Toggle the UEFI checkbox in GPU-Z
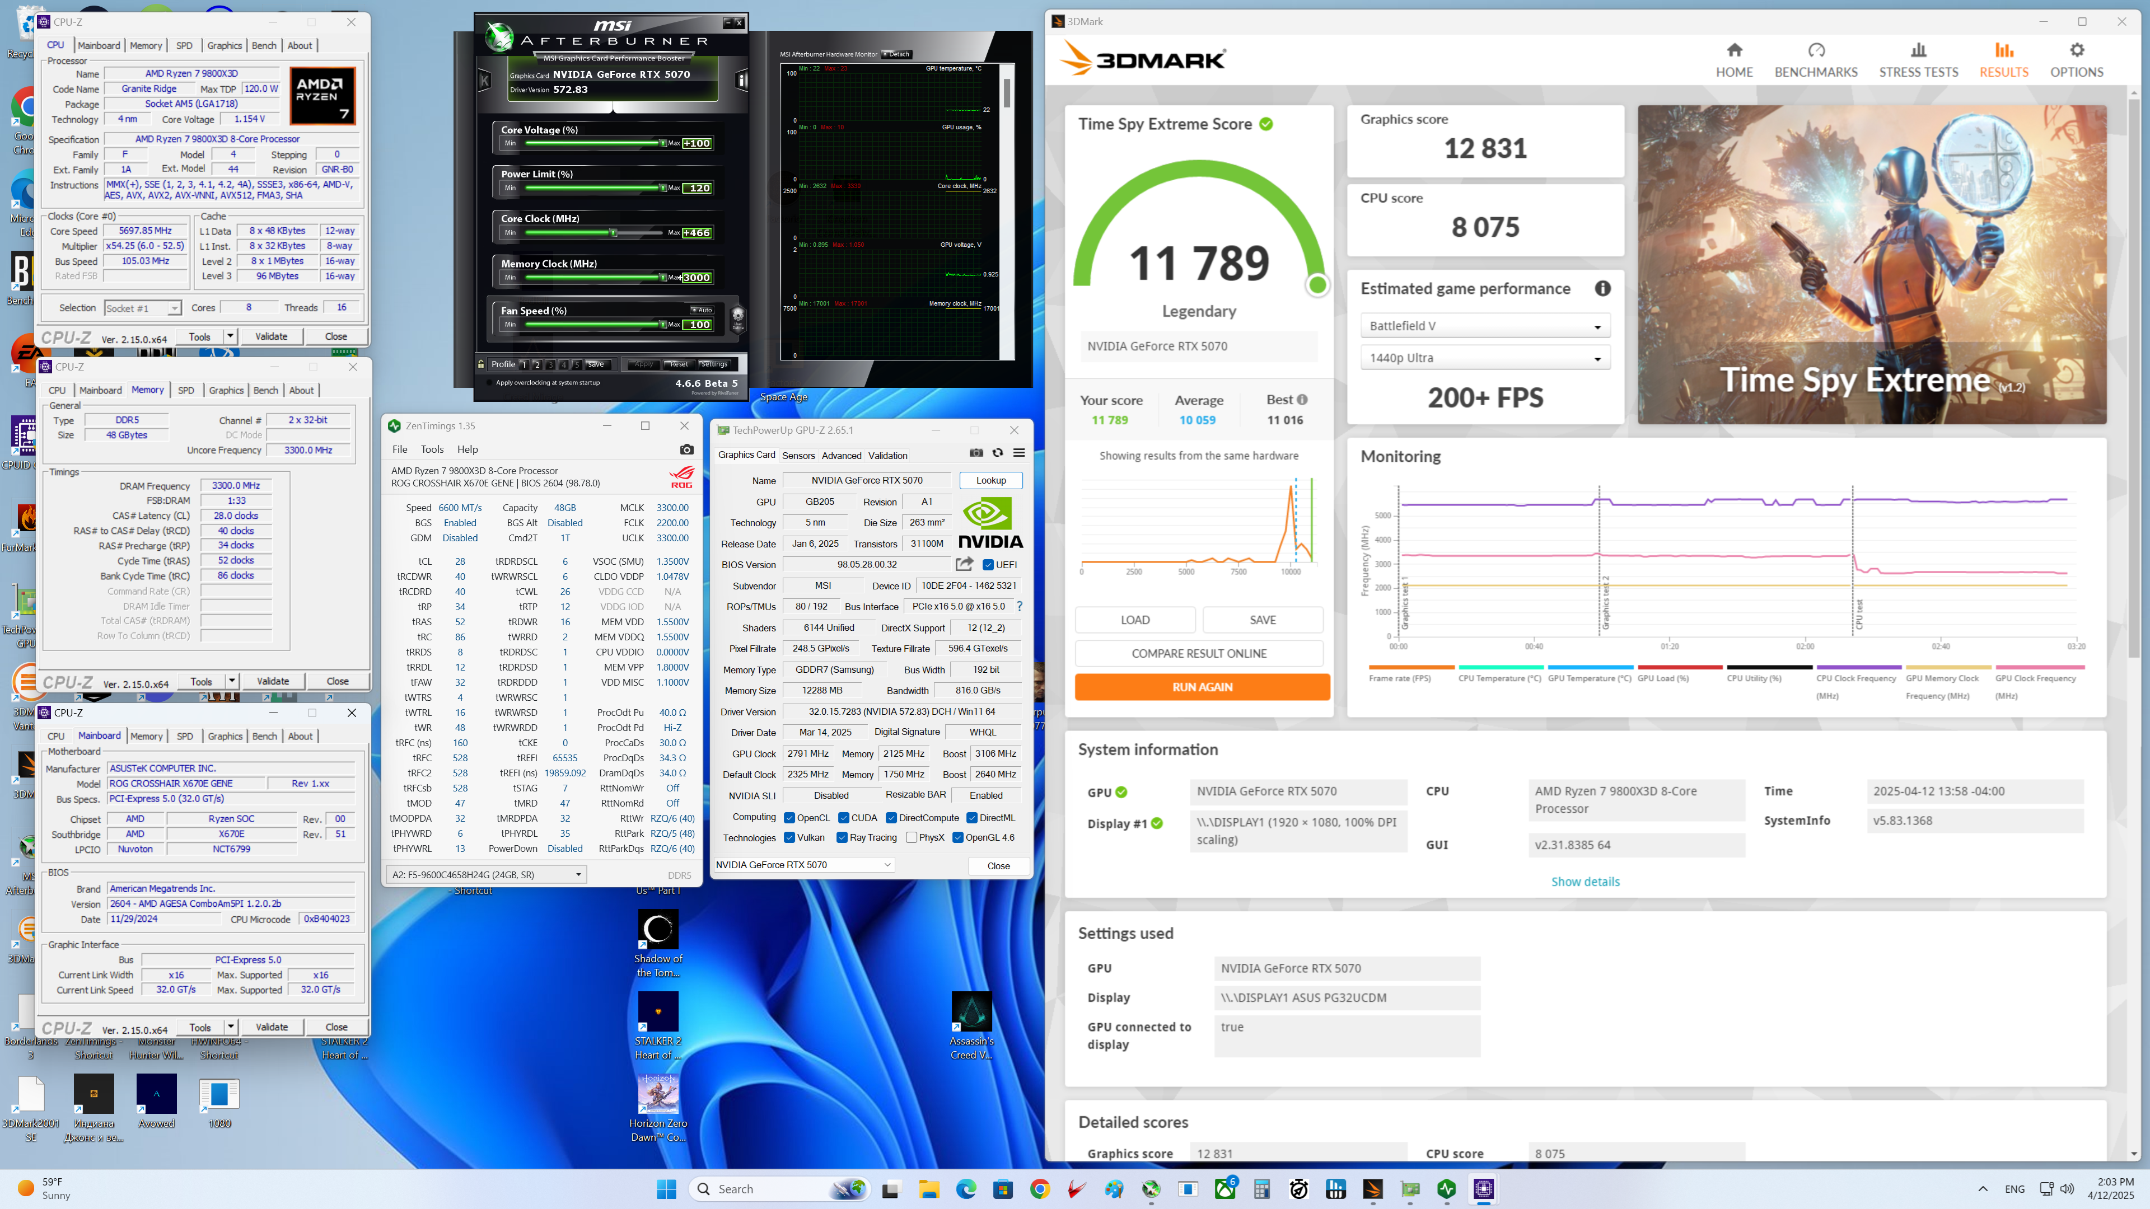The image size is (2150, 1209). click(988, 565)
